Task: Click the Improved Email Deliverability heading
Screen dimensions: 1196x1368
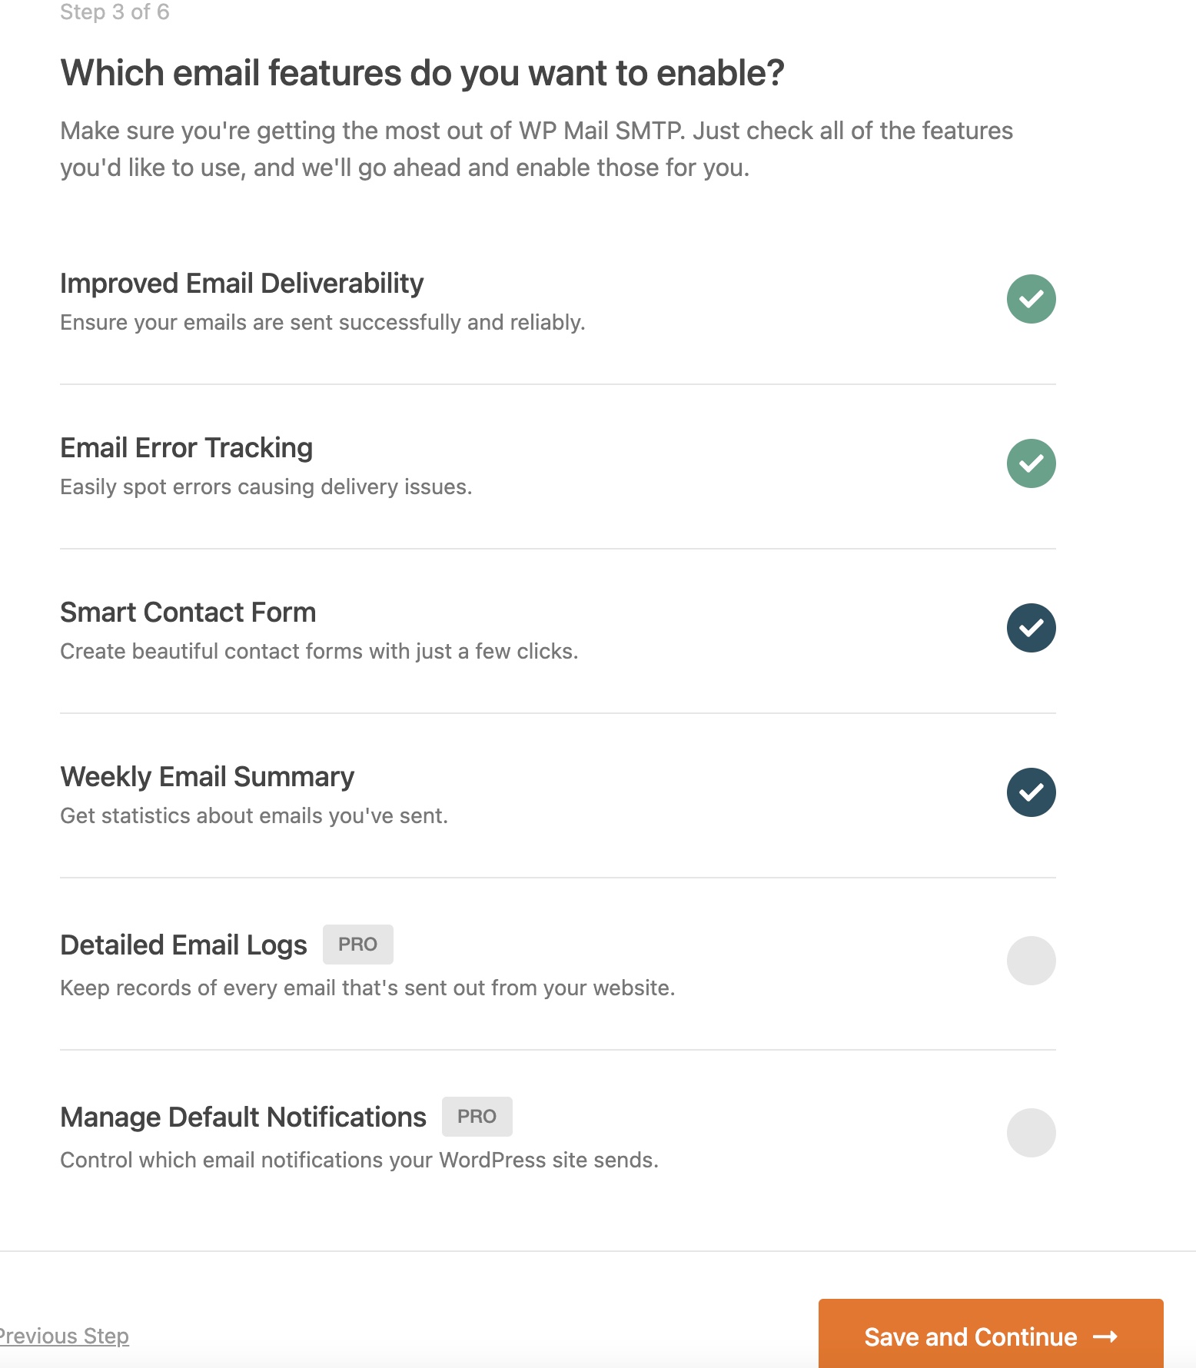Action: point(242,284)
